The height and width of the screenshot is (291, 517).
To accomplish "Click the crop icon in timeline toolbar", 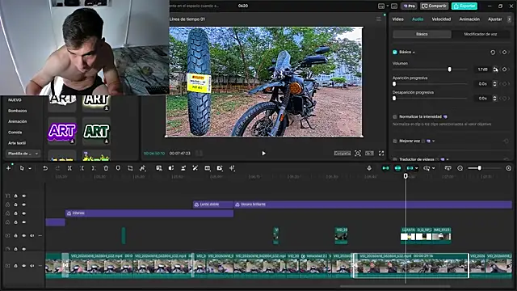I will pyautogui.click(x=130, y=168).
